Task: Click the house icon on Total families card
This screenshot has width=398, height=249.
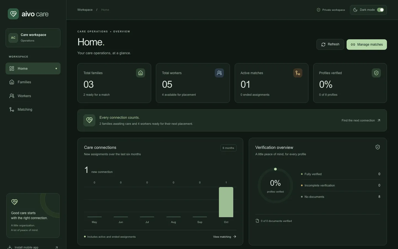Action: [140, 73]
